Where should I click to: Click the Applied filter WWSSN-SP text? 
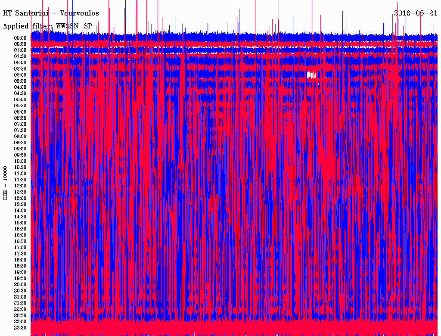point(47,26)
